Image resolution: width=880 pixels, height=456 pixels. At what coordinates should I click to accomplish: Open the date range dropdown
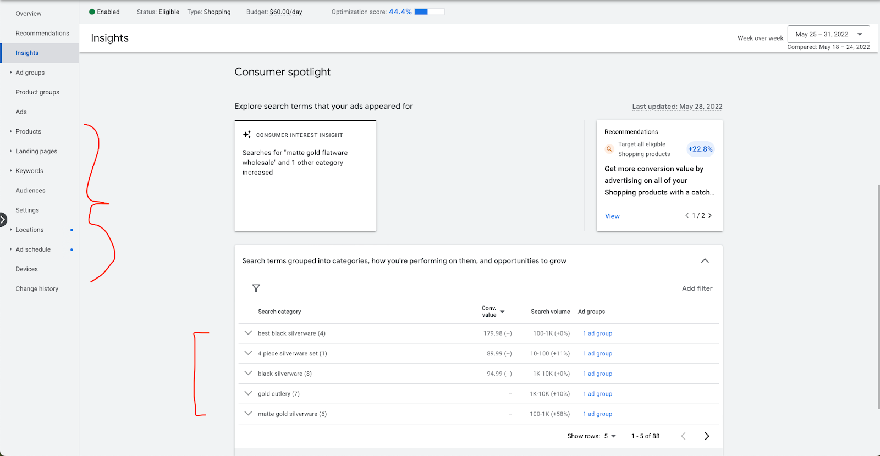click(x=828, y=34)
